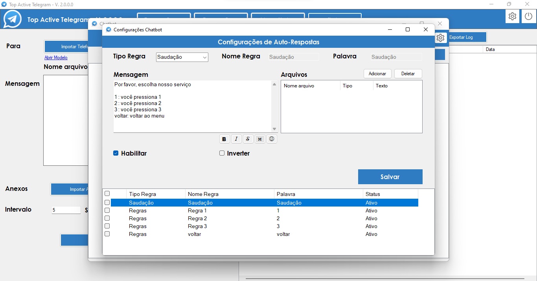This screenshot has height=281, width=537.
Task: Open main window settings gear
Action: [x=512, y=16]
